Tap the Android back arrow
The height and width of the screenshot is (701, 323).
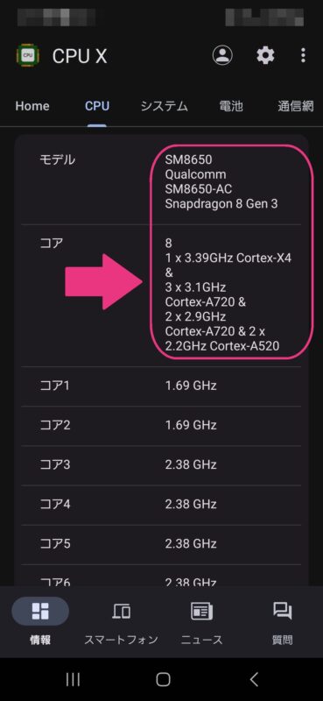tap(253, 680)
